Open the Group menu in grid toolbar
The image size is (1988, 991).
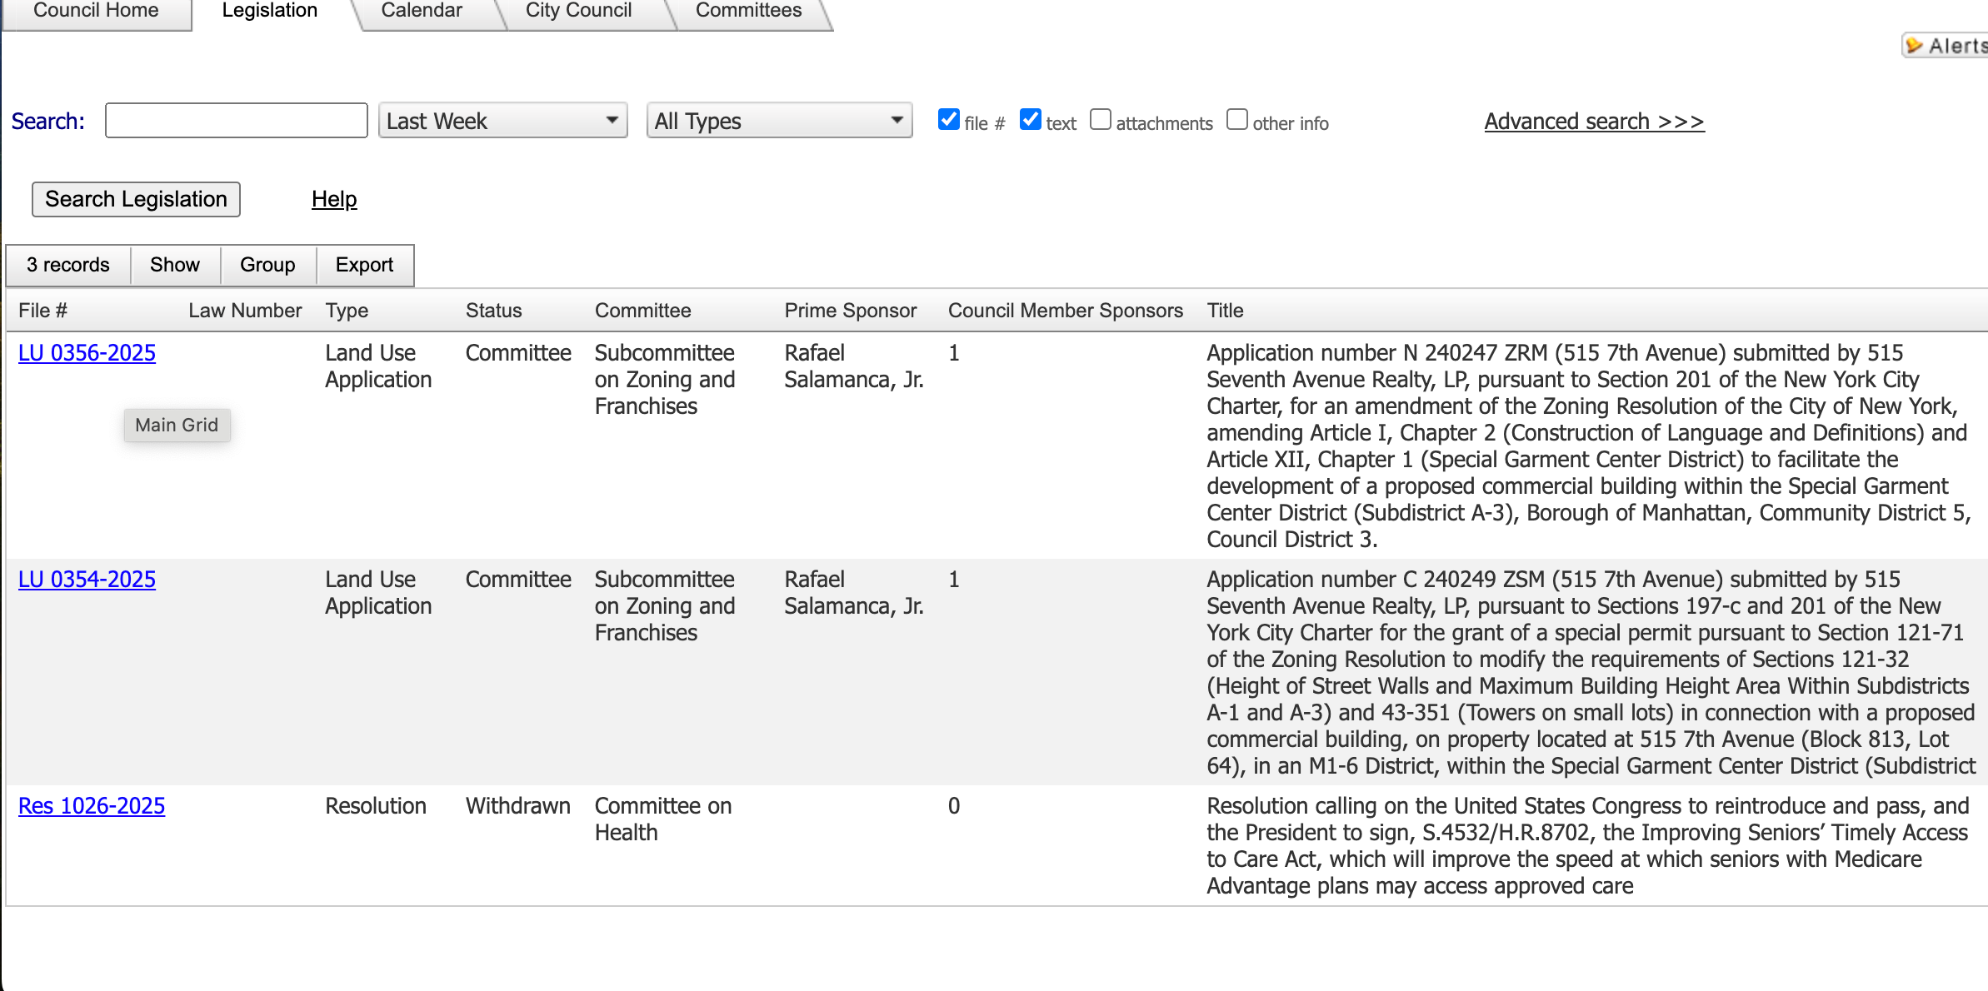267,265
